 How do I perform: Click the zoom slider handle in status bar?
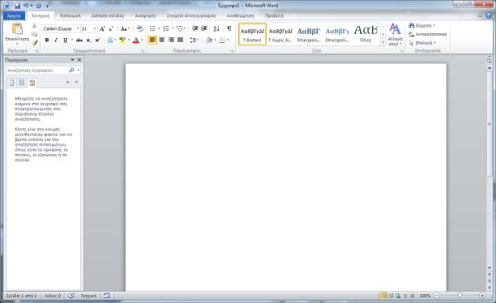click(x=460, y=296)
